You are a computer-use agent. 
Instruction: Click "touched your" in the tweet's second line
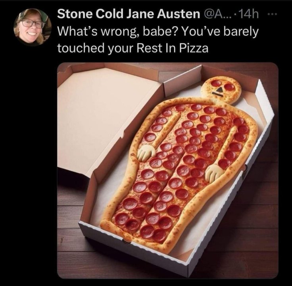95,48
